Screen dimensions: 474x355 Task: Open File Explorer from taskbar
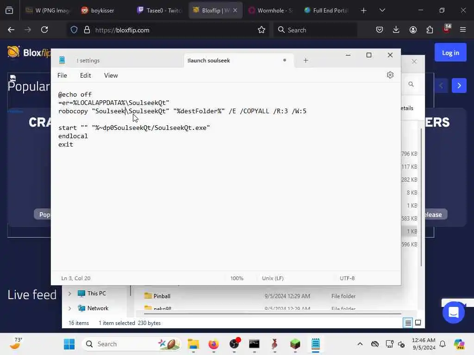click(193, 344)
